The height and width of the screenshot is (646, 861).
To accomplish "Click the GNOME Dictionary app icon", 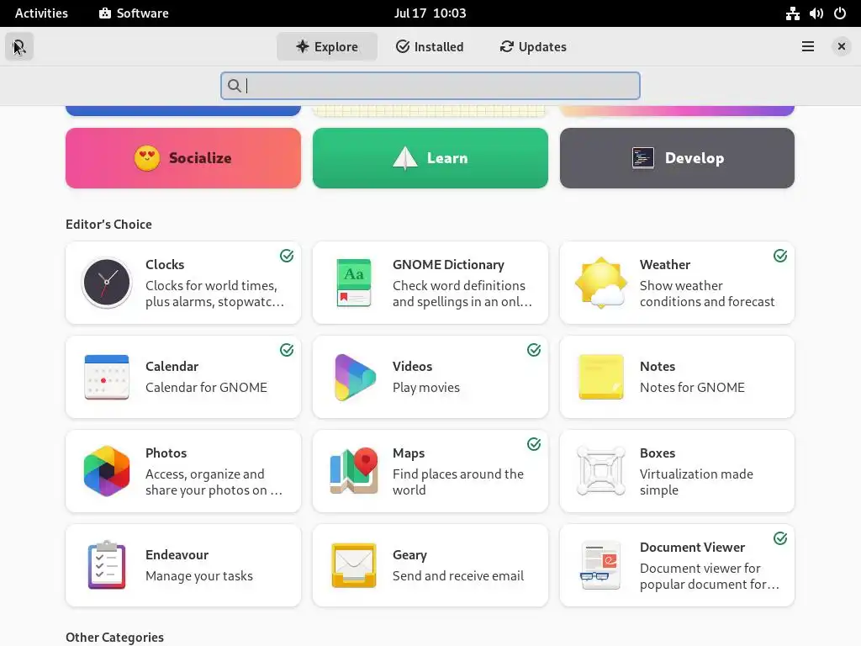I will (x=354, y=283).
